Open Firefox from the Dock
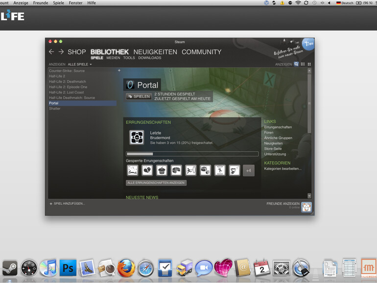Viewport: 377px width, 283px height. (126, 268)
